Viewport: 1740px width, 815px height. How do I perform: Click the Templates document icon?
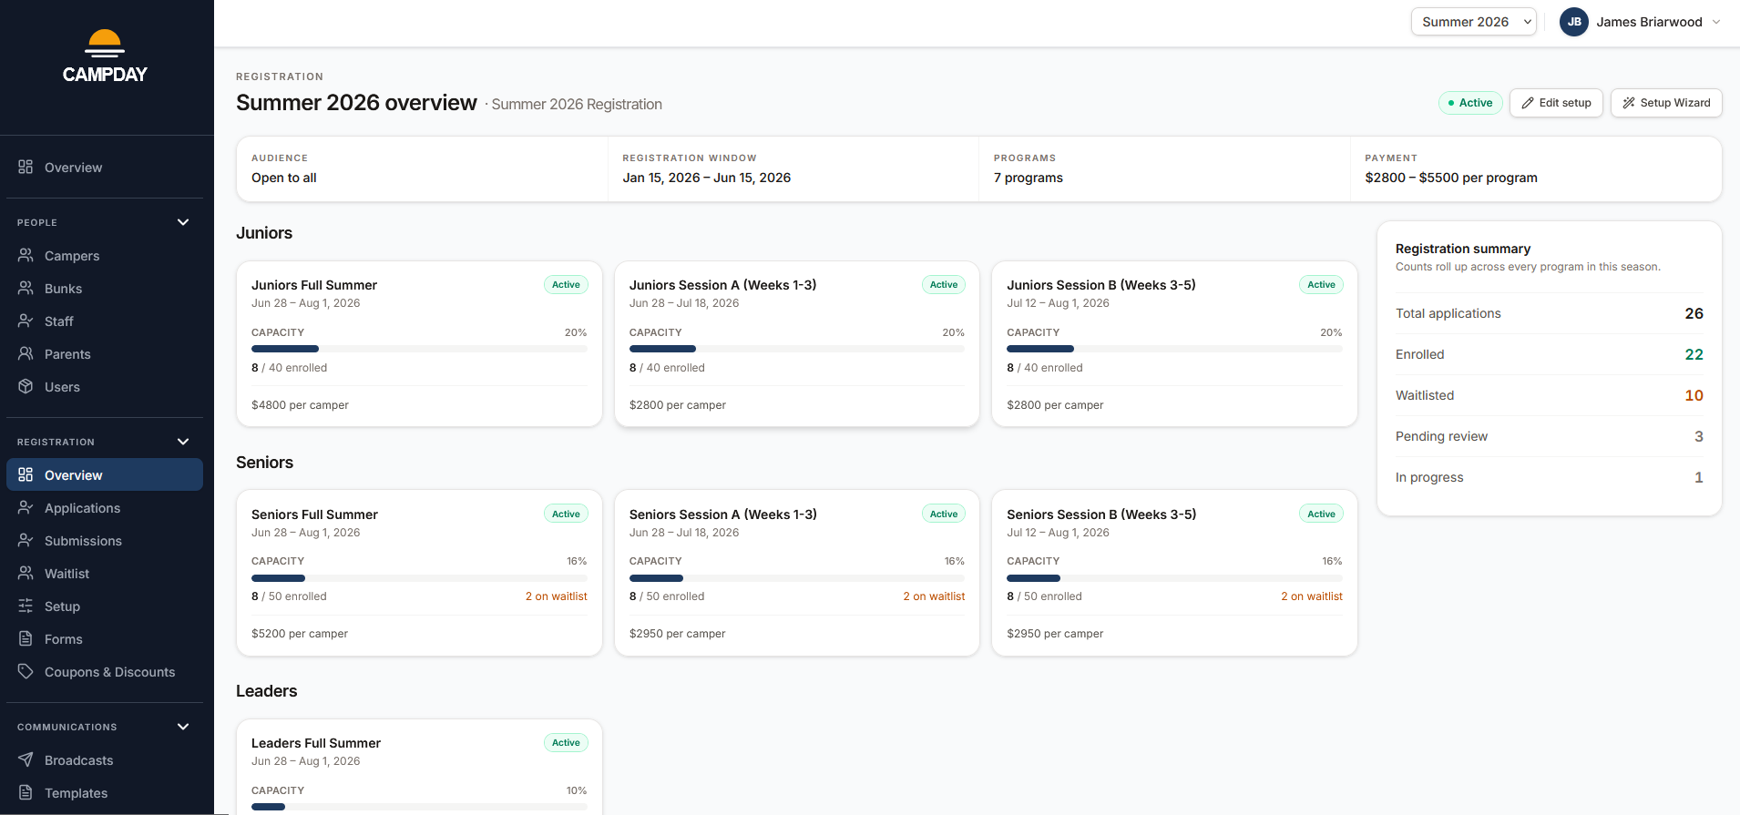pyautogui.click(x=26, y=792)
